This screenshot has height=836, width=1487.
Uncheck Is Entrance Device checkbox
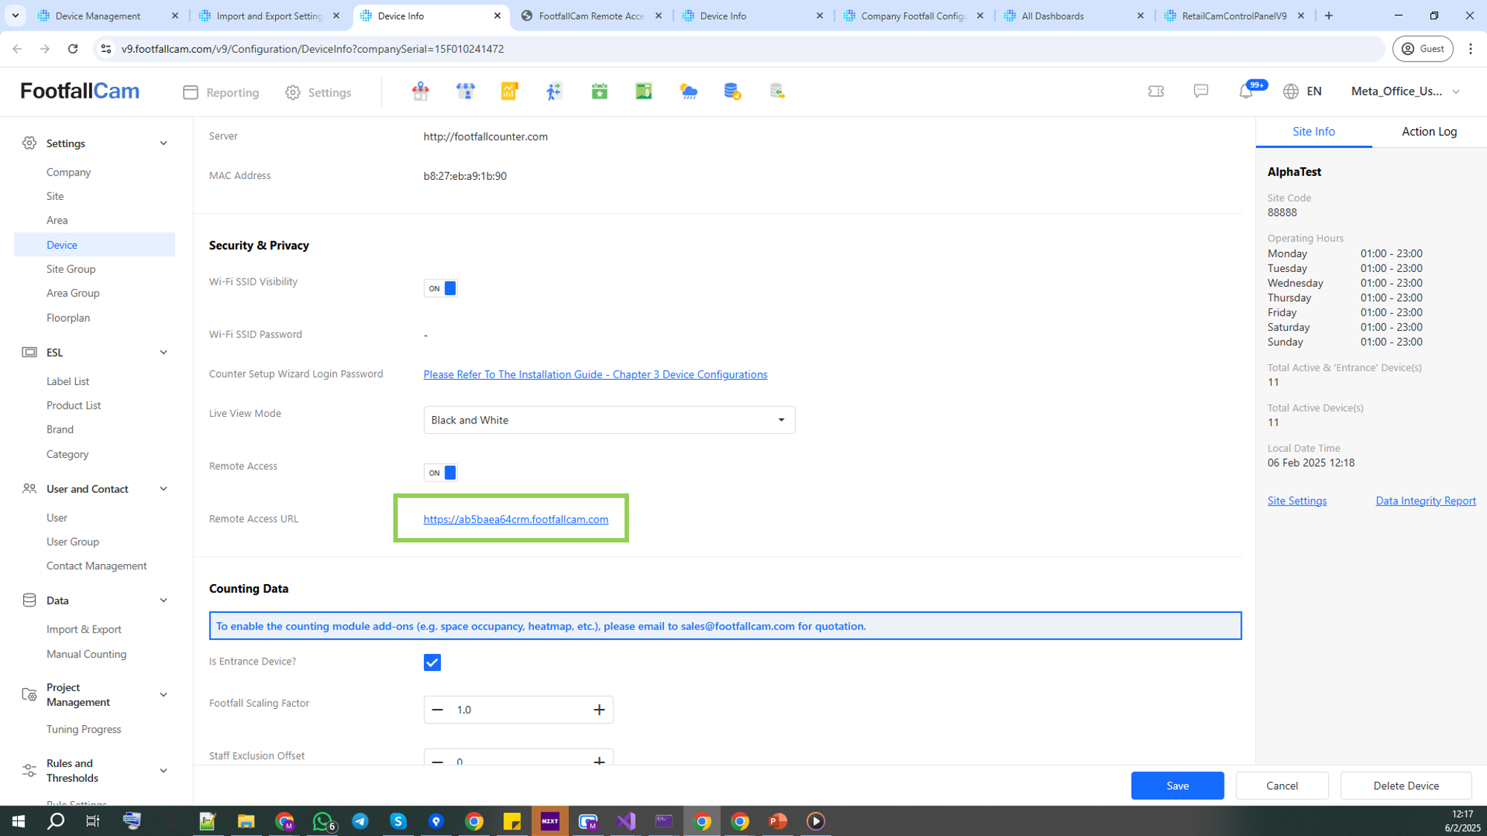point(432,662)
